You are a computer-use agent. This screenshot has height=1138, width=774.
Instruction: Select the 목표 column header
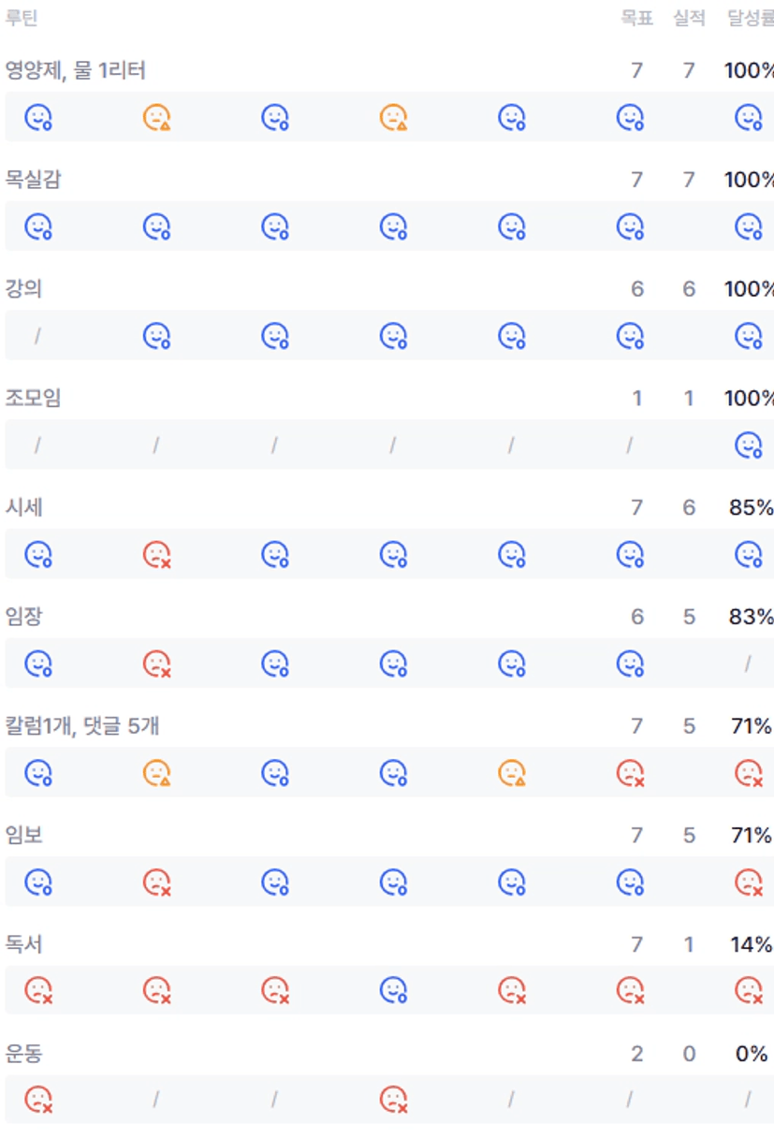tap(636, 18)
